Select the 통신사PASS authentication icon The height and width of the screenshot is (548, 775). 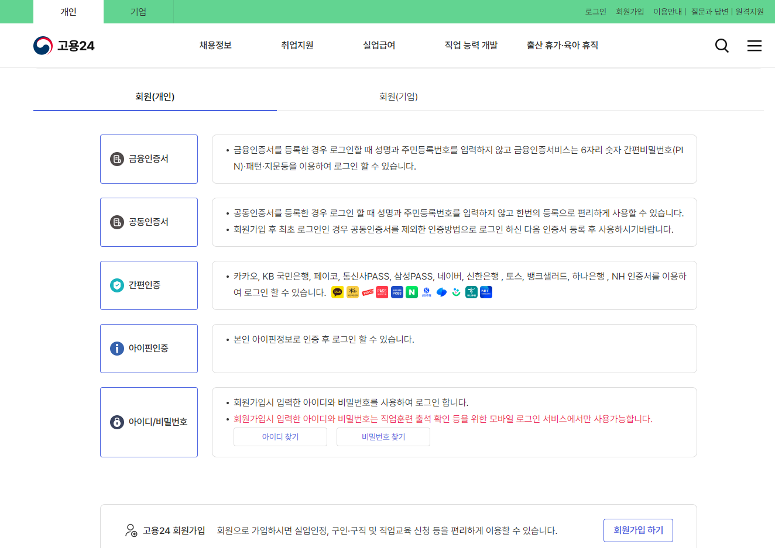382,292
